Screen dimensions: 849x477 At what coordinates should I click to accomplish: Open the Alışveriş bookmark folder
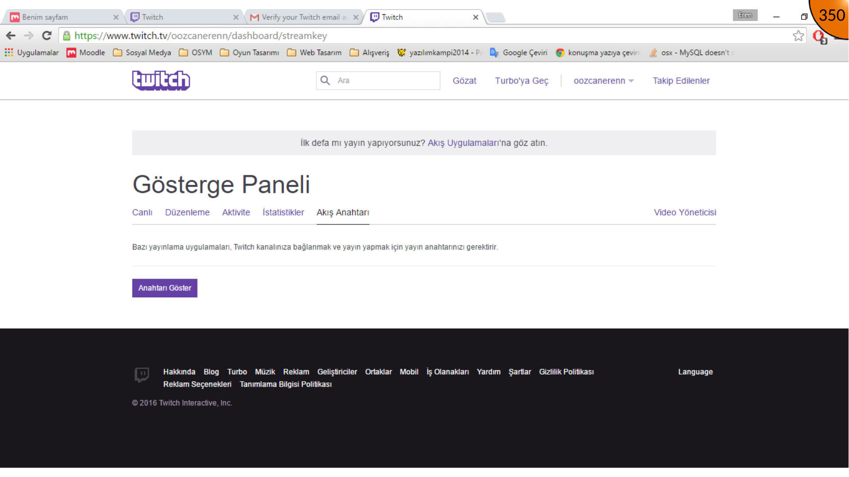coord(369,53)
